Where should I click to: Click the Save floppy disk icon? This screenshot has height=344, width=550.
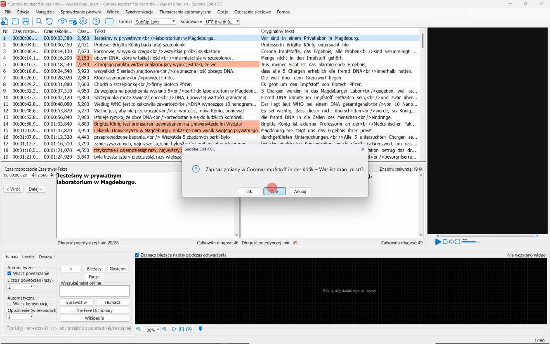[x=26, y=21]
